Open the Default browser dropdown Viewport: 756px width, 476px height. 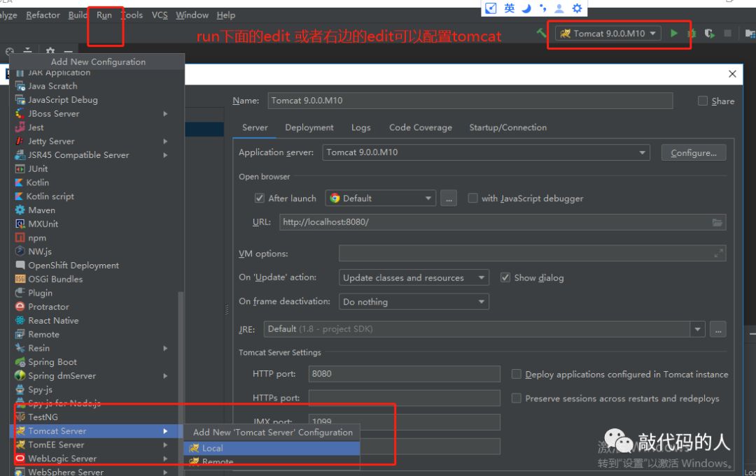pyautogui.click(x=380, y=198)
